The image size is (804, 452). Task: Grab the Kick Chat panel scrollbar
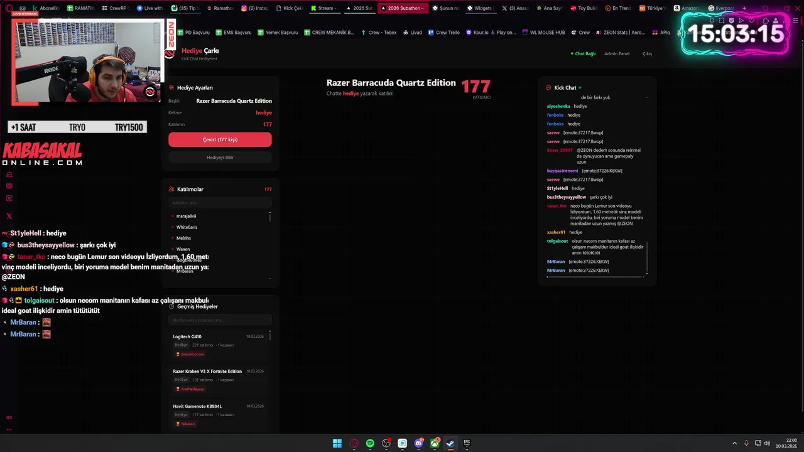coord(647,257)
